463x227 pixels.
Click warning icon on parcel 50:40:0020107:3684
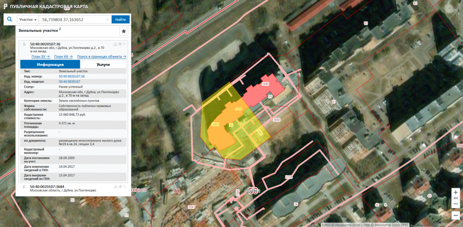click(115, 187)
